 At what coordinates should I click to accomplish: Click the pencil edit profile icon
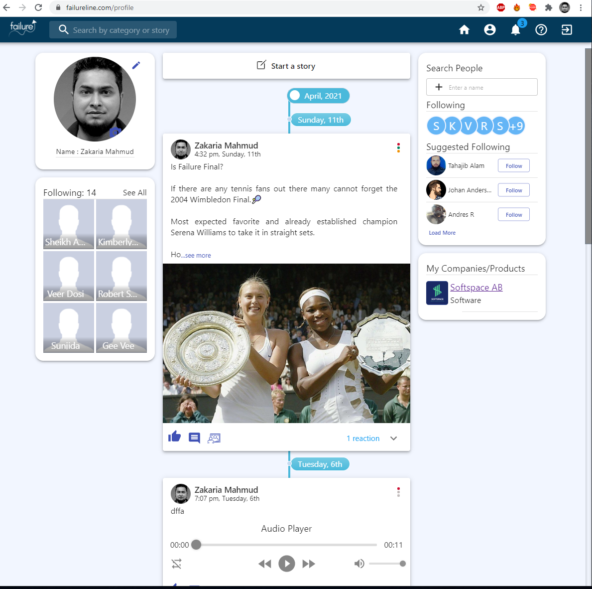(136, 65)
